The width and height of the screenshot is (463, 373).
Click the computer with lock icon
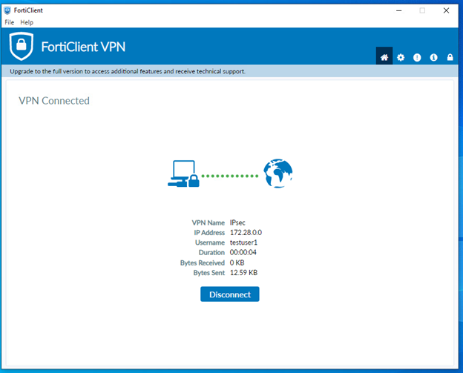click(x=182, y=174)
